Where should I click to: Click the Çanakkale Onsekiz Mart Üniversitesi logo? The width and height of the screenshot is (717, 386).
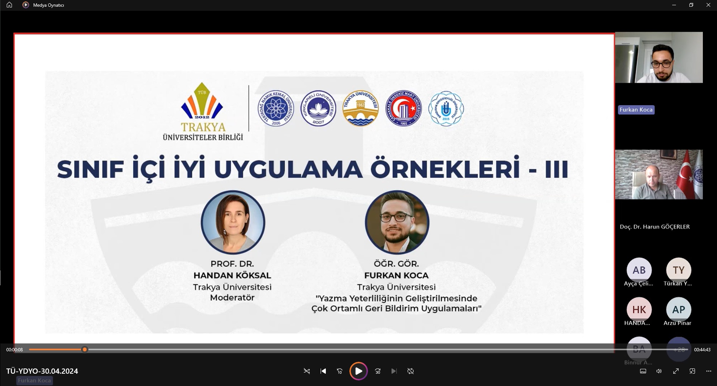(x=403, y=109)
